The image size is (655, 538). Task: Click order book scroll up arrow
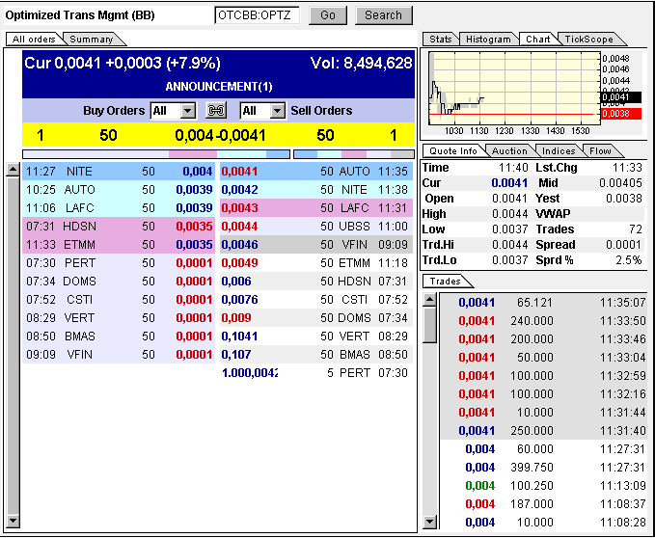(x=13, y=171)
